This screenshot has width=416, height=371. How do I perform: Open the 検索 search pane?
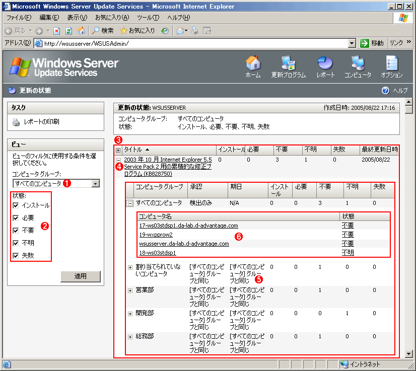point(102,31)
